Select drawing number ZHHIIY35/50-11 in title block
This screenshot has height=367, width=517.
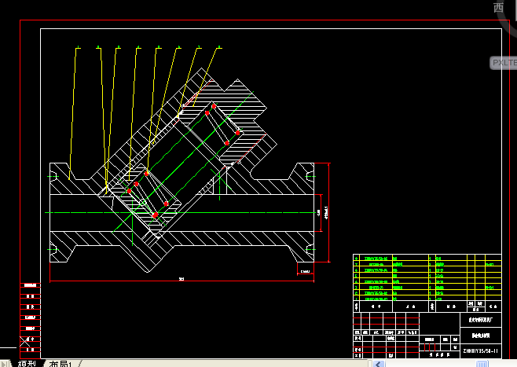[x=480, y=350]
